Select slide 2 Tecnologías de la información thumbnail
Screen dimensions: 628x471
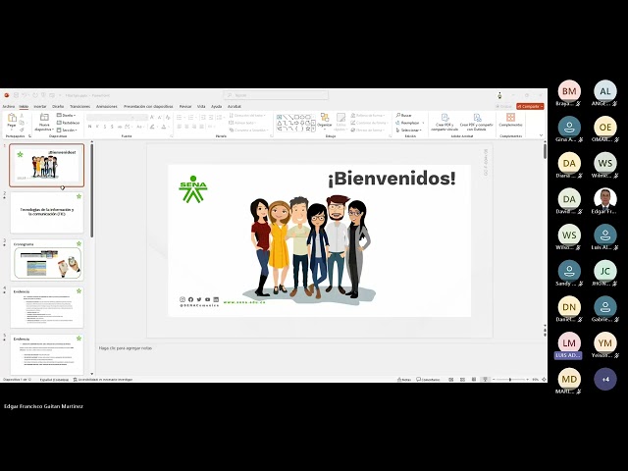point(47,212)
